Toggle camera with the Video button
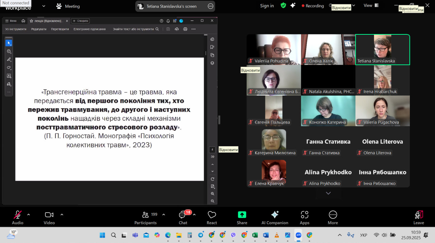The height and width of the screenshot is (243, 435). pos(49,217)
